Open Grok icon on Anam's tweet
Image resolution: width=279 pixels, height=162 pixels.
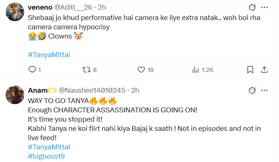pos(252,90)
